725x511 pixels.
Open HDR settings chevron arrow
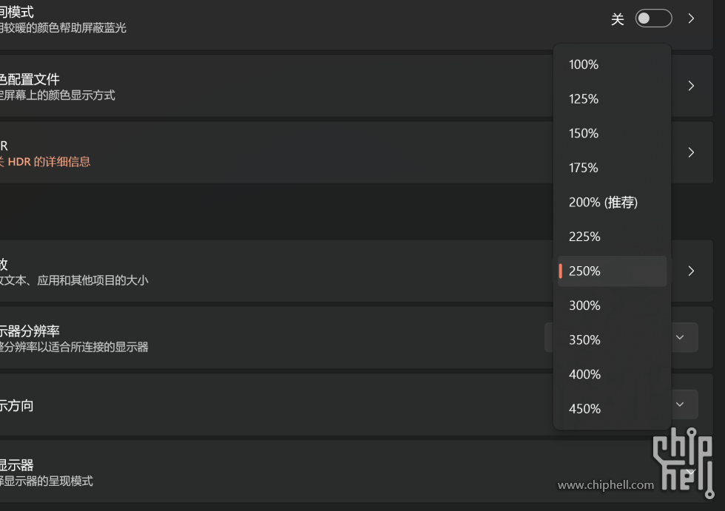tap(691, 152)
